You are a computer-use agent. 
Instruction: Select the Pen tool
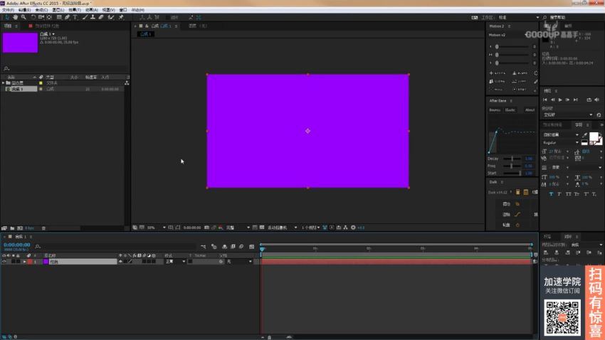(x=68, y=17)
